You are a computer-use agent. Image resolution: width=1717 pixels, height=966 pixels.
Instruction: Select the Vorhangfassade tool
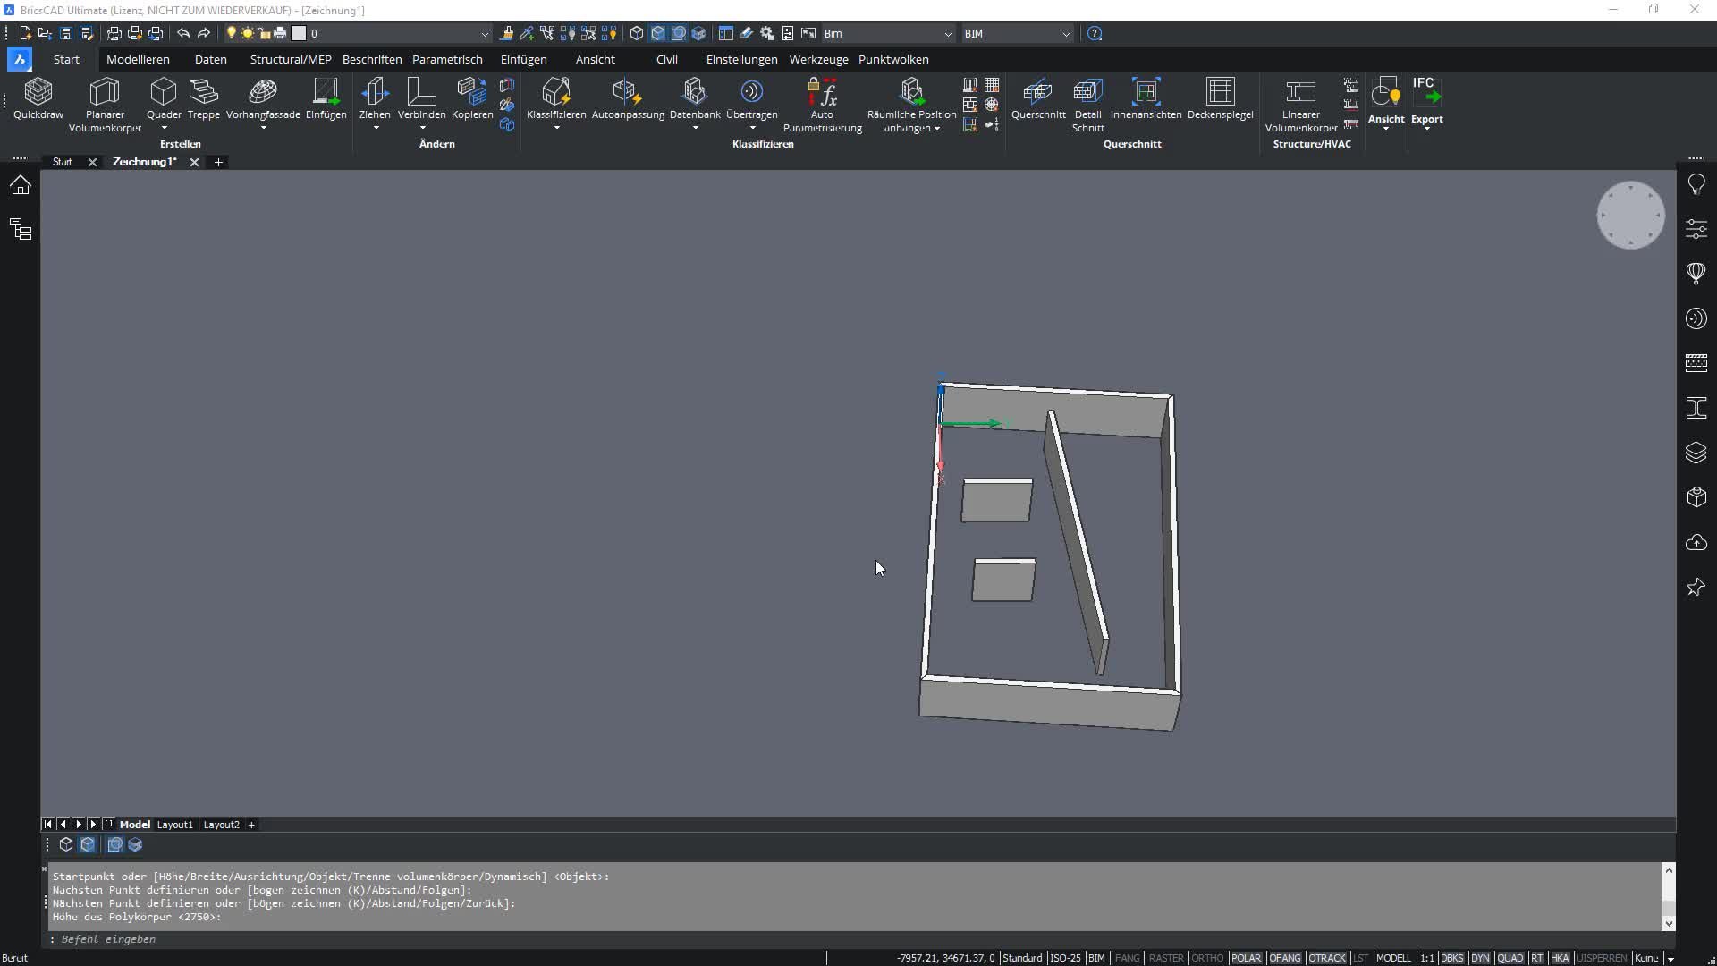(263, 98)
